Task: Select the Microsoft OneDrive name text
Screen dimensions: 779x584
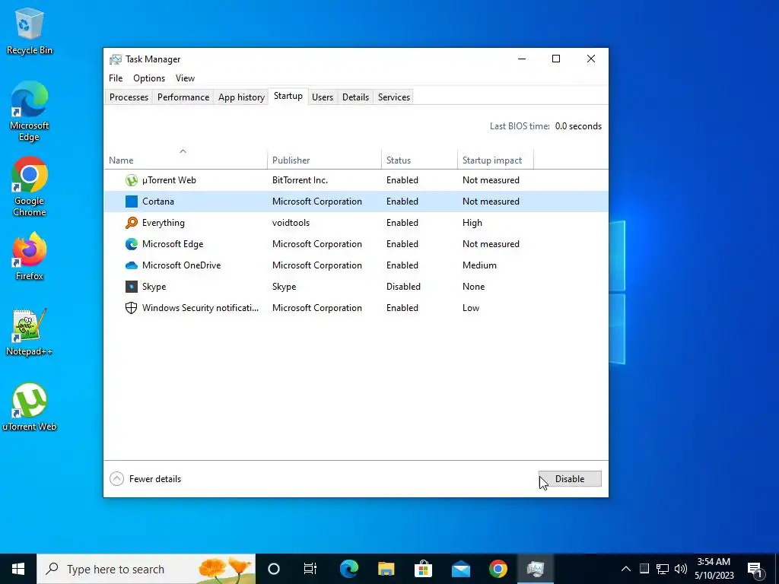Action: [181, 265]
